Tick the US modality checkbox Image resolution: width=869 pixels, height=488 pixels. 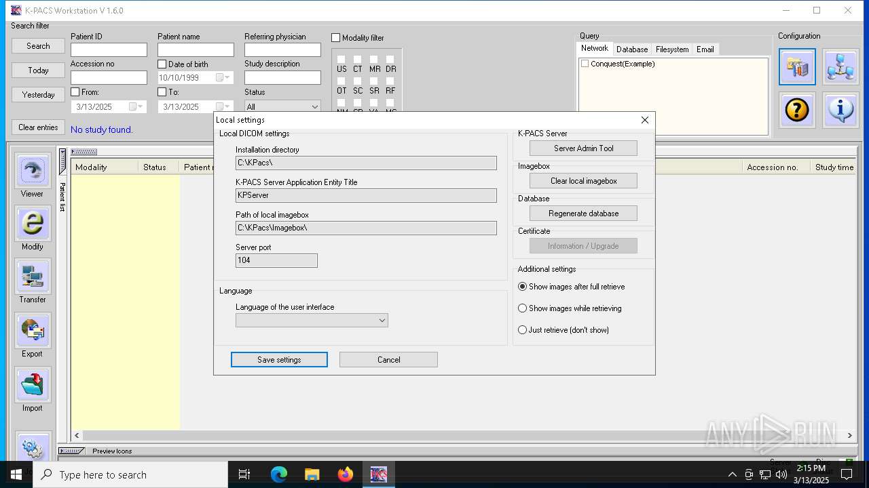tap(341, 60)
